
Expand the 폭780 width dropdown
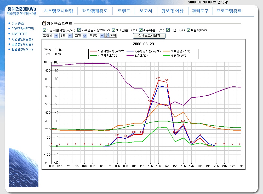[x=102, y=36]
